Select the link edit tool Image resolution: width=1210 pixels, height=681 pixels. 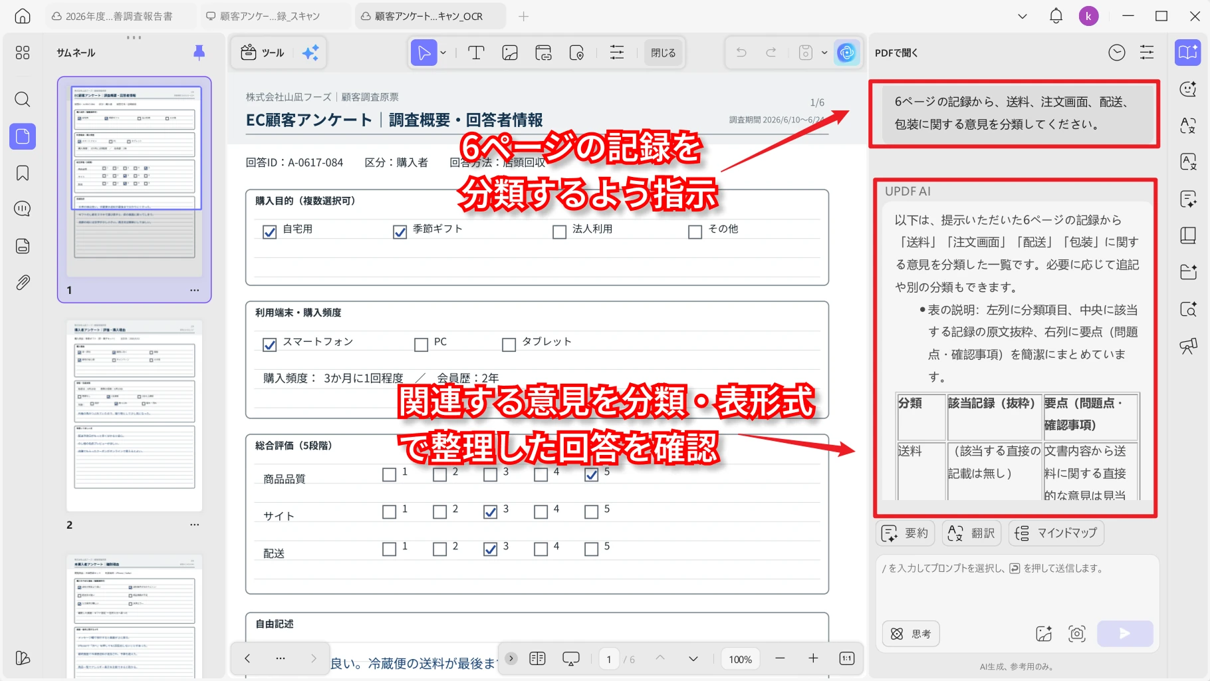pos(544,53)
